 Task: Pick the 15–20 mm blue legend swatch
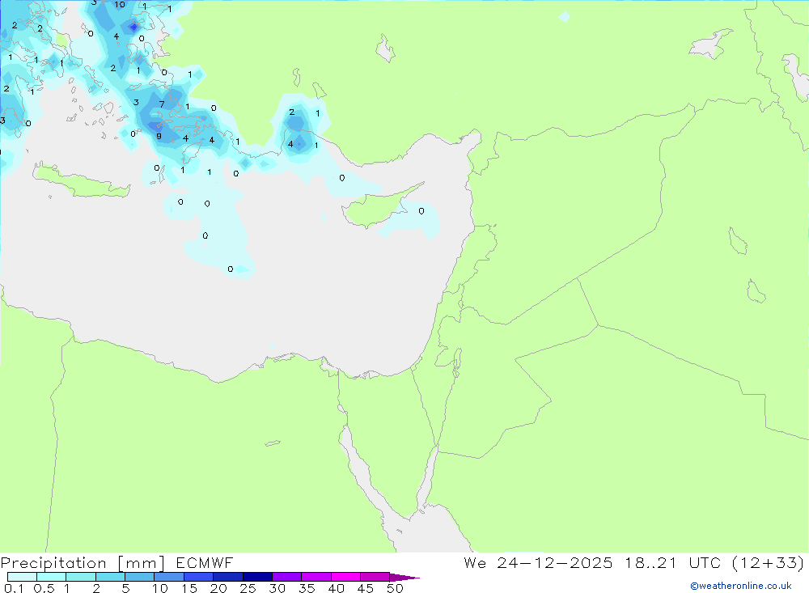coord(199,577)
